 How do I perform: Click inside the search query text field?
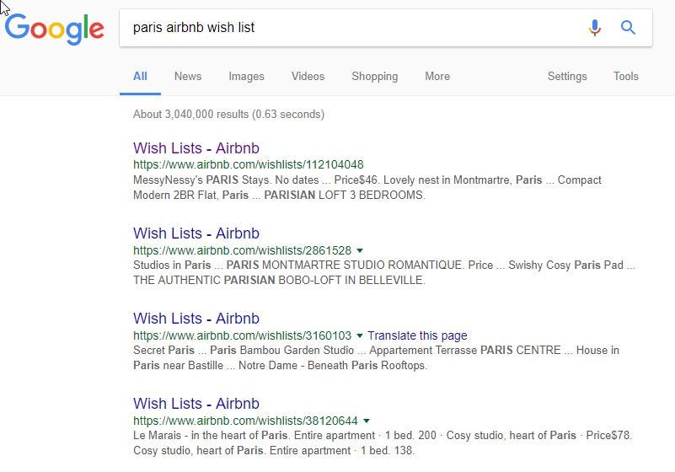tap(353, 28)
